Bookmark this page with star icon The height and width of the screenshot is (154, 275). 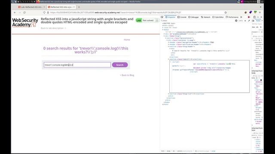(x=226, y=12)
